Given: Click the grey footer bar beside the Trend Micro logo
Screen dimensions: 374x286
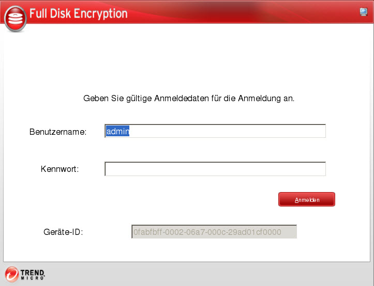Looking at the screenshot, I should (207, 274).
